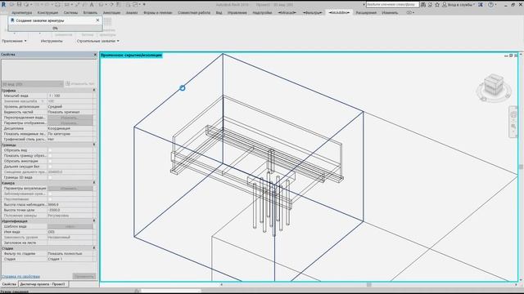Viewport: 524px width, 294px height.
Task: Open the Architecture ribbon tab
Action: 22,13
